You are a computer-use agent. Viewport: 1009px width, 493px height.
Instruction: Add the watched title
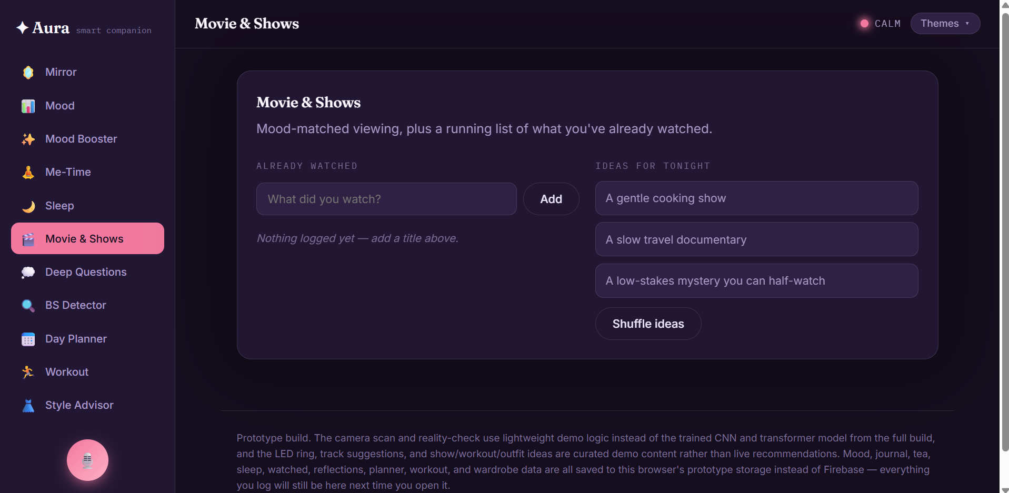click(x=551, y=199)
